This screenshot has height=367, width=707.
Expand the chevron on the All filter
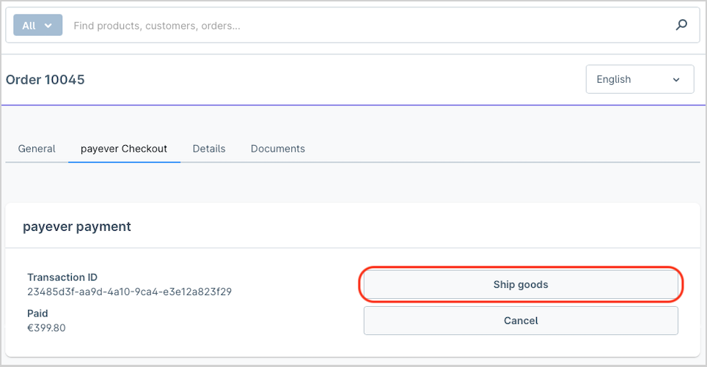(48, 26)
